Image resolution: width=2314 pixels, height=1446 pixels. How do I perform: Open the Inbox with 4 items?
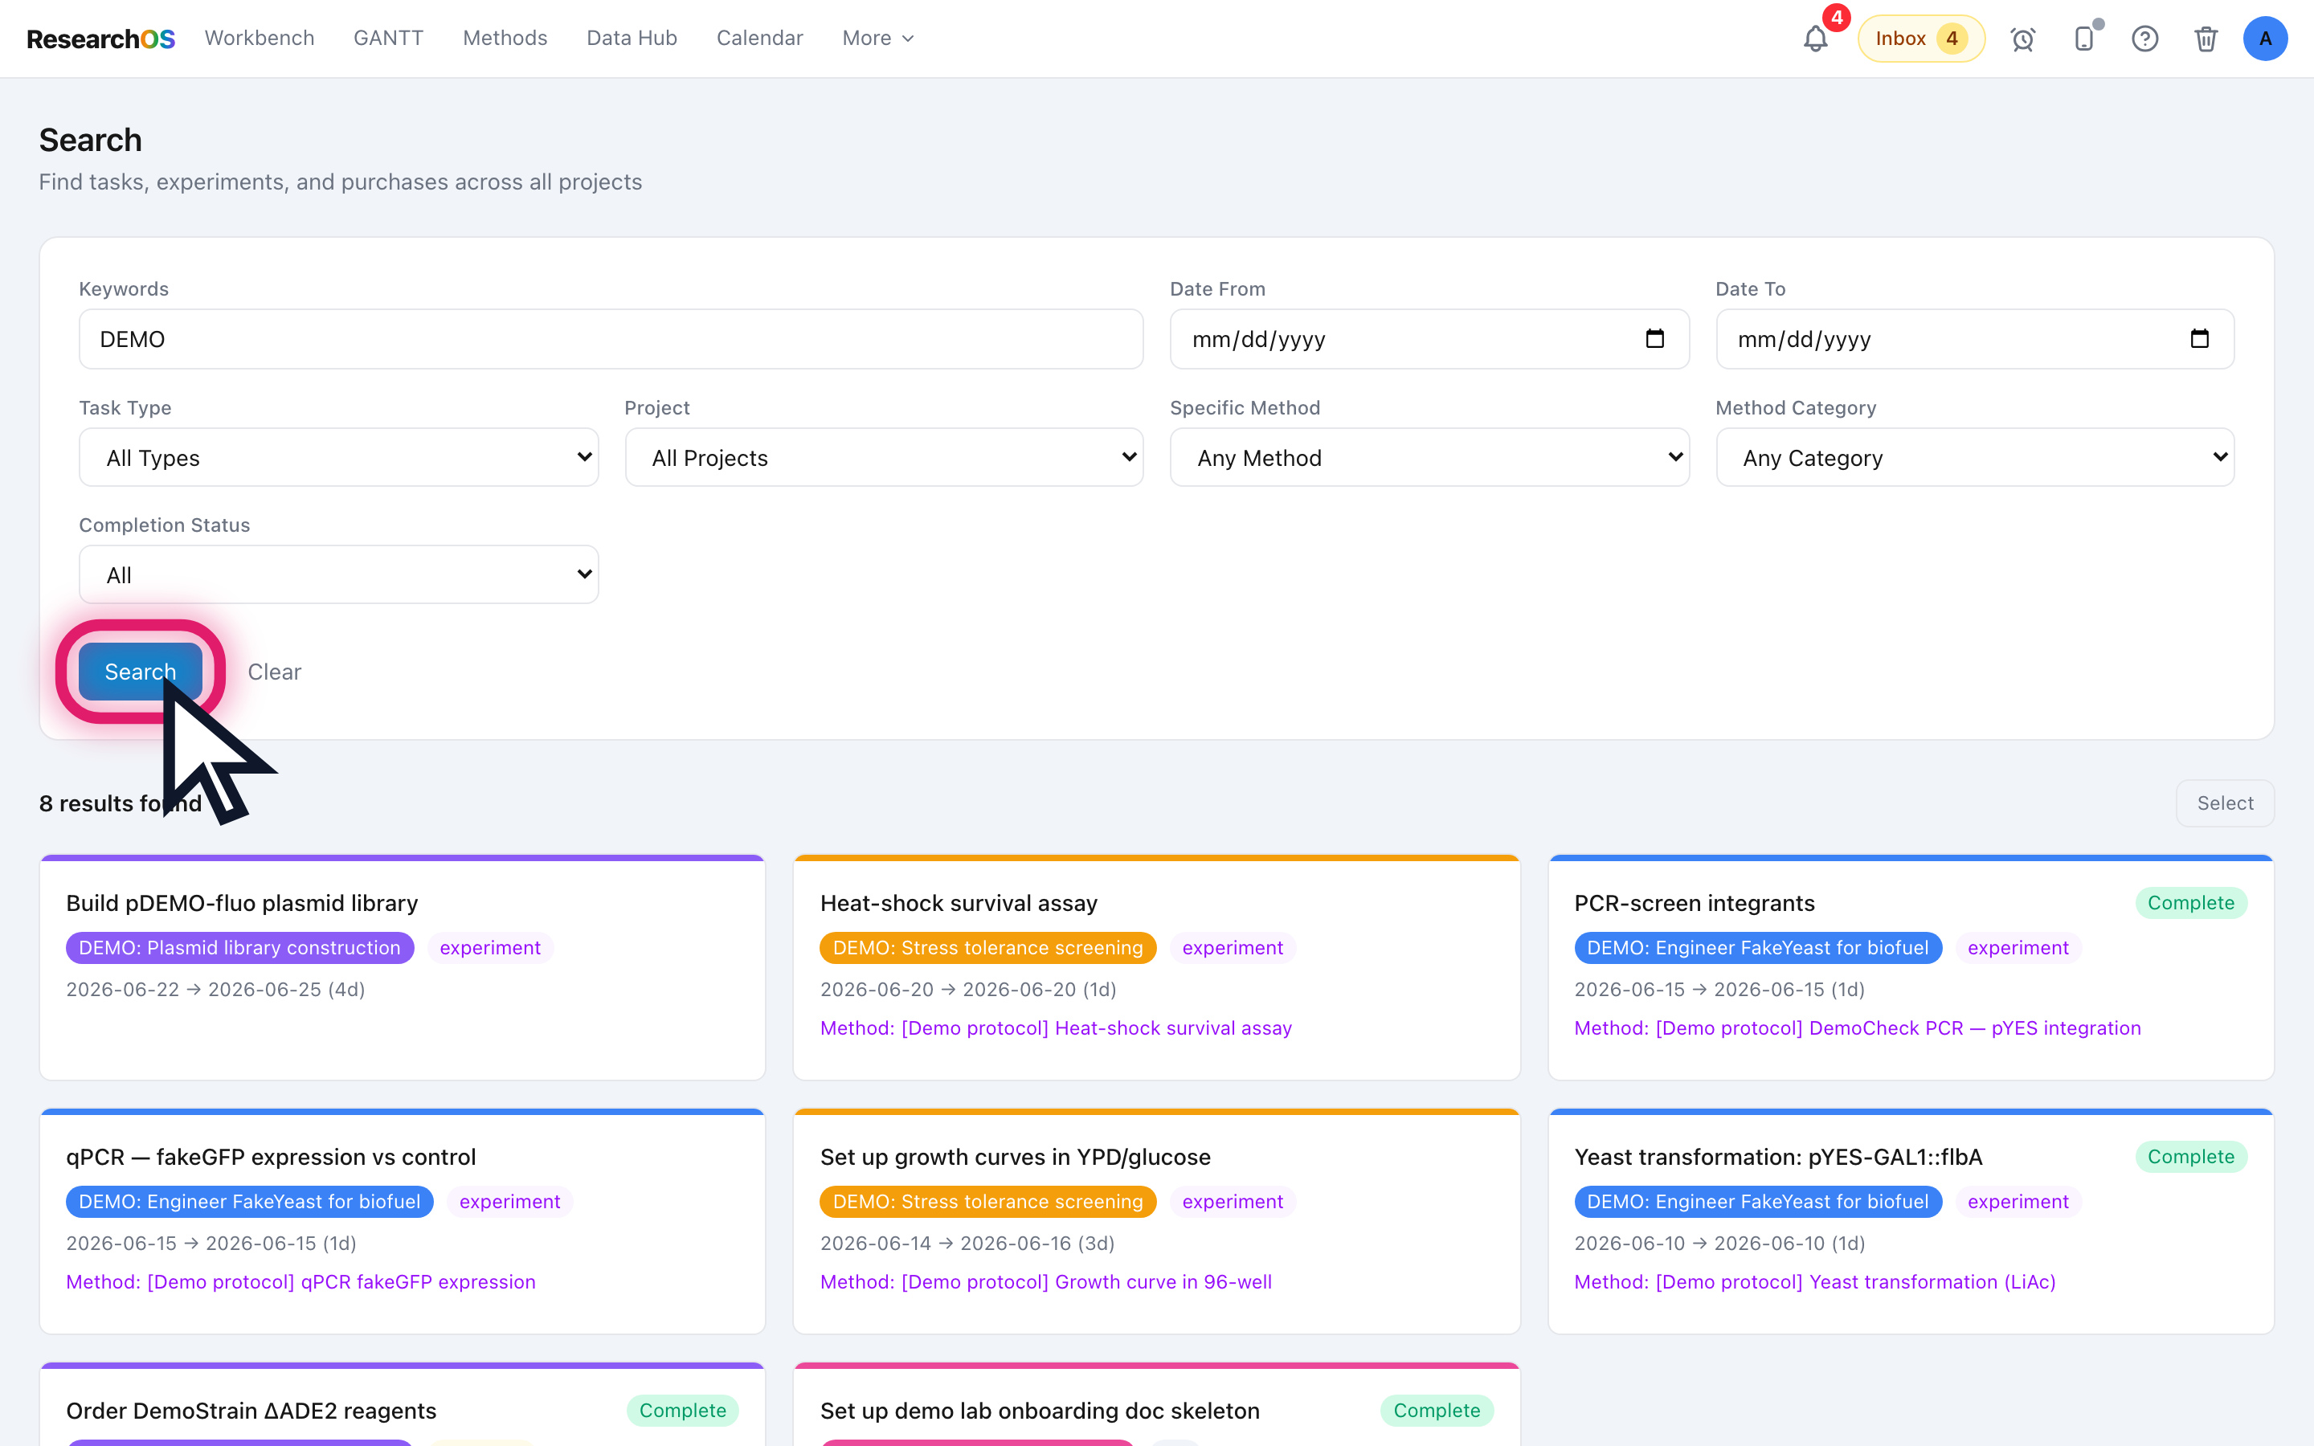(1921, 39)
